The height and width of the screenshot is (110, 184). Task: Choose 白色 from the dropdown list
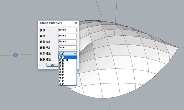67,81
